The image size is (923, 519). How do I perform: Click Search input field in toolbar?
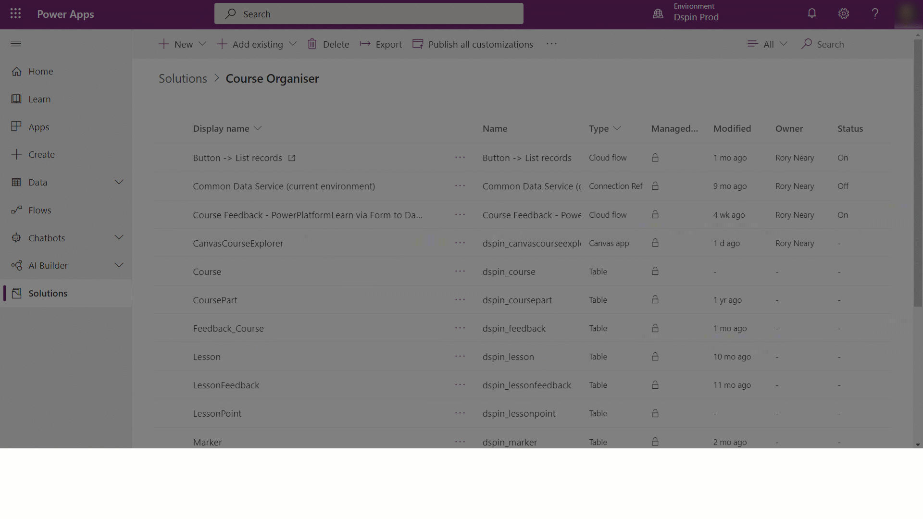(830, 44)
